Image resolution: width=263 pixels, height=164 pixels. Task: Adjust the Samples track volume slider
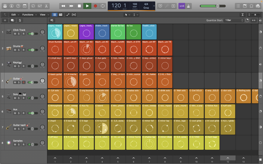[x=33, y=145]
